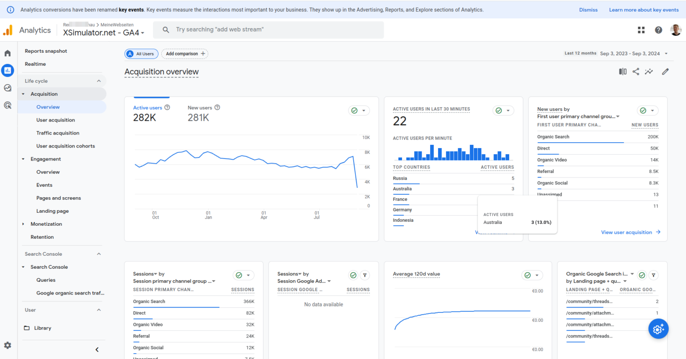Open Insights sparkline icon
The height and width of the screenshot is (359, 686).
point(649,72)
